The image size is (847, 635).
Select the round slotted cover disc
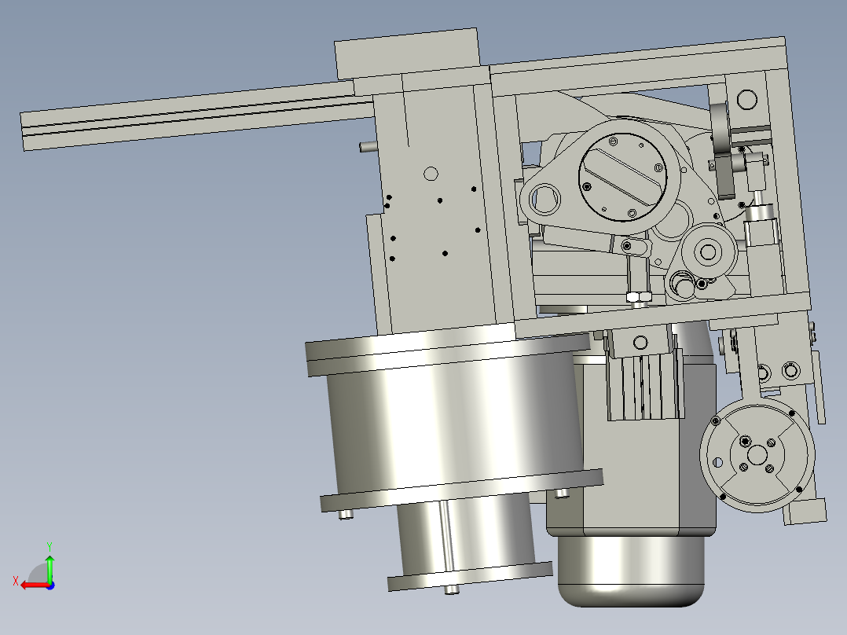point(623,178)
